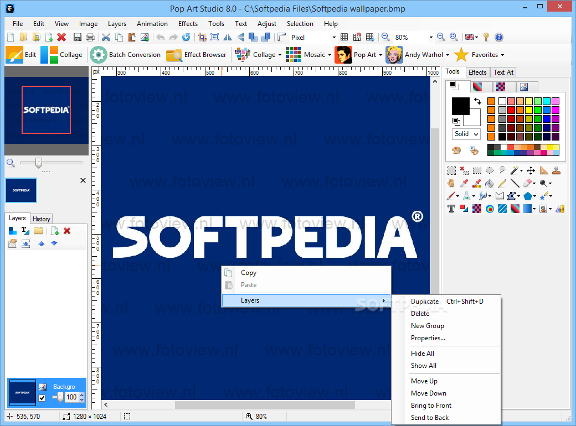Increase layer opacity with stepper arrow
Viewport: 576px width, 426px height.
81,395
